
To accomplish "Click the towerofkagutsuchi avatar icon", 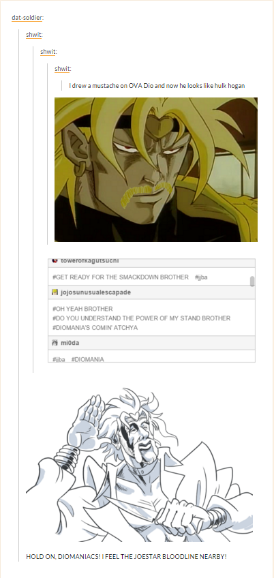I will click(55, 260).
